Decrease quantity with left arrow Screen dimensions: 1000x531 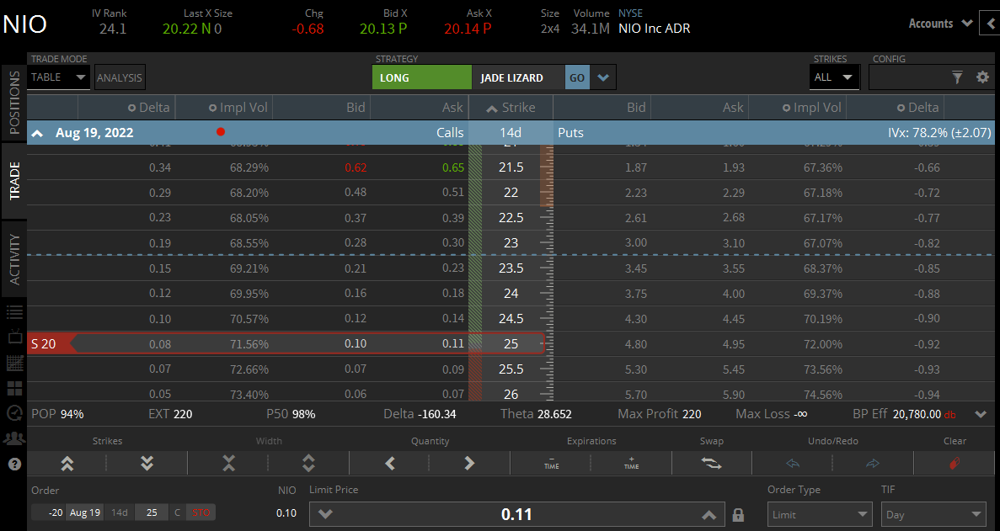pyautogui.click(x=390, y=463)
